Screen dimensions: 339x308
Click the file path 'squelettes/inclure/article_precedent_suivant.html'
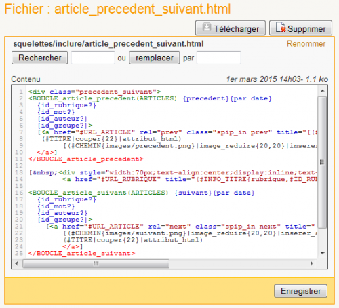pyautogui.click(x=108, y=44)
